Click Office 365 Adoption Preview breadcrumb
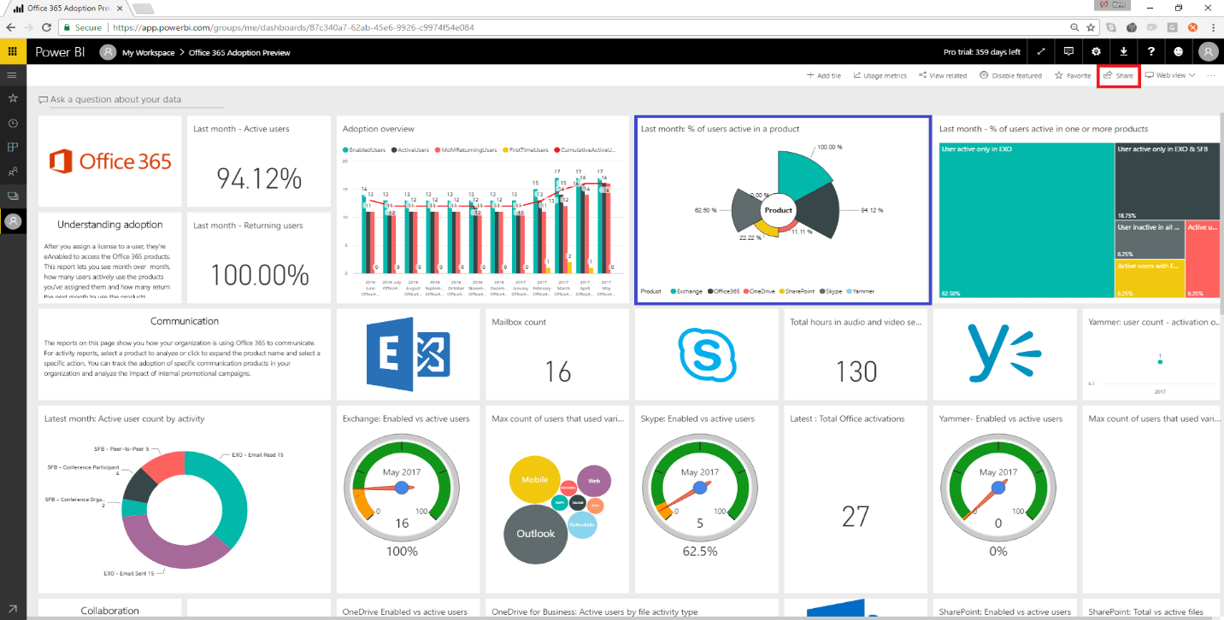The image size is (1224, 620). [239, 53]
